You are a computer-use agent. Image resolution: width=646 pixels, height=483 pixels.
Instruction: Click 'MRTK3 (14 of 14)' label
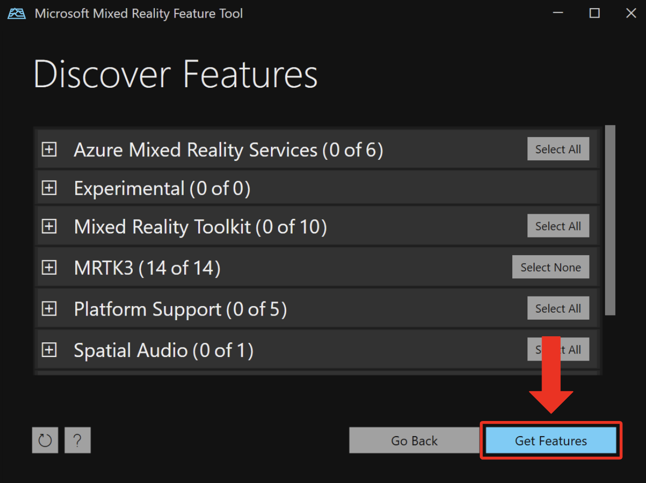[x=147, y=268]
